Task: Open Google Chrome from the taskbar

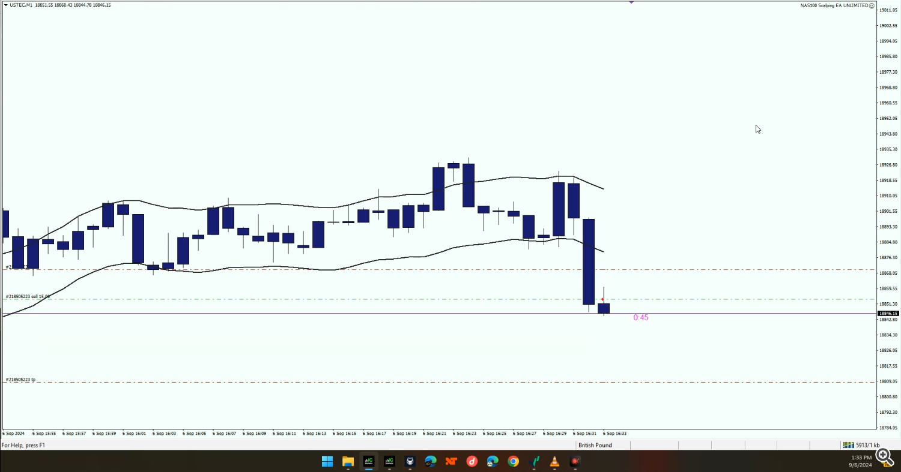Action: tap(513, 461)
